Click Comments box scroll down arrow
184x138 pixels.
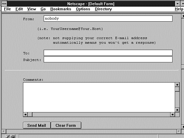[x=177, y=110]
